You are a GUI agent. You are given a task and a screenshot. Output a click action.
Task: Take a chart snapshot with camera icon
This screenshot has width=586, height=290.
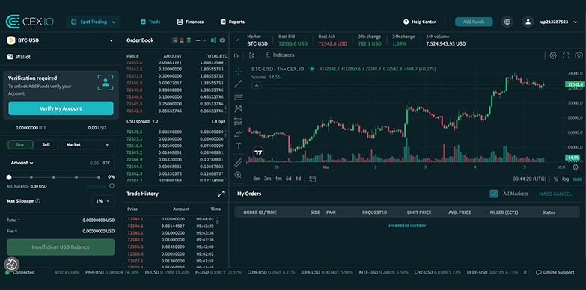pyautogui.click(x=579, y=55)
